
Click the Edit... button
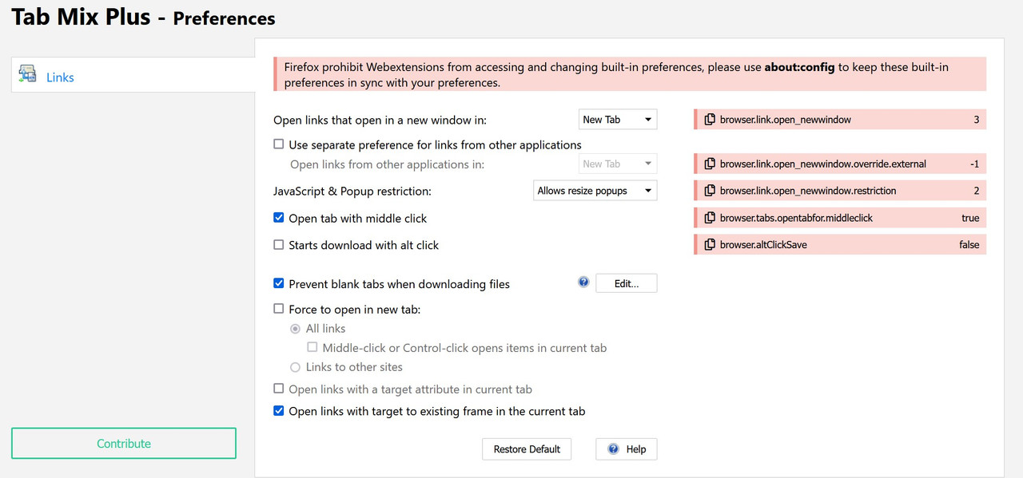627,283
